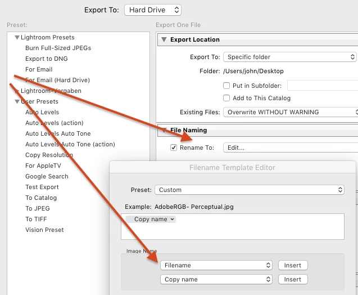358x295 pixels.
Task: Click the /Users/john/Desktop folder path
Action: [253, 71]
